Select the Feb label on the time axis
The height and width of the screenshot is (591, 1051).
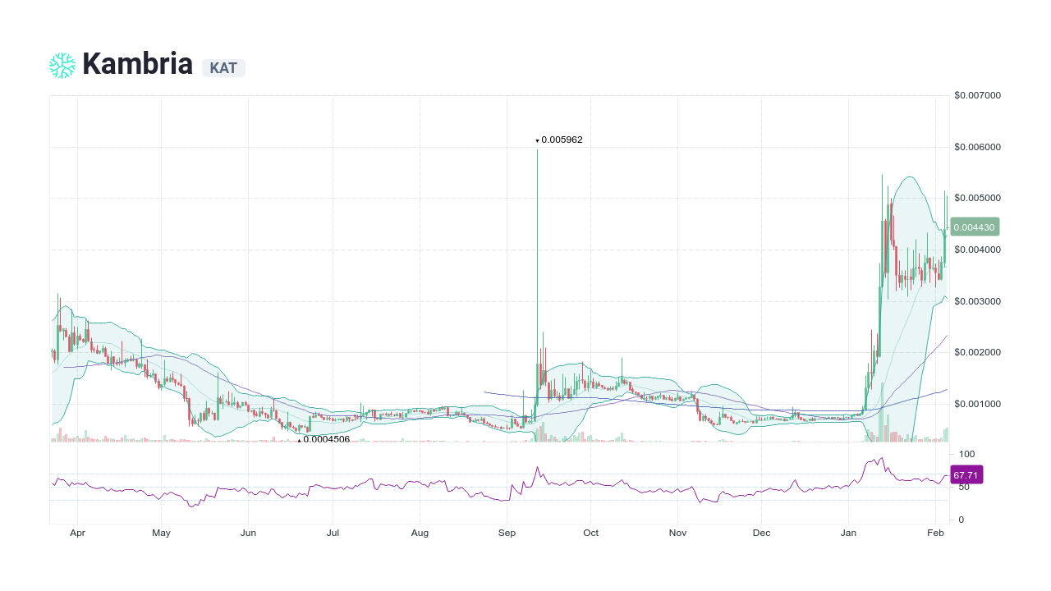point(935,532)
